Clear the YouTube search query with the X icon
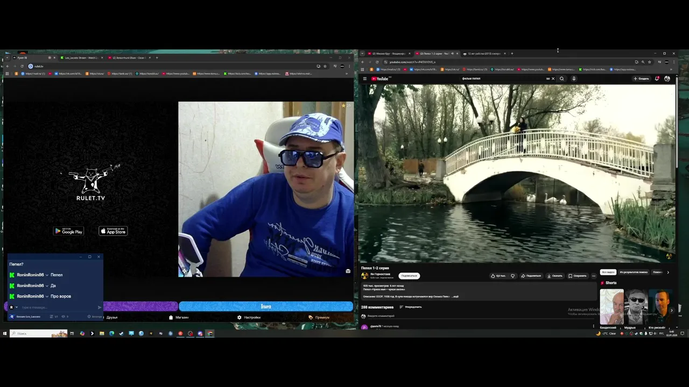The image size is (689, 387). tap(553, 78)
